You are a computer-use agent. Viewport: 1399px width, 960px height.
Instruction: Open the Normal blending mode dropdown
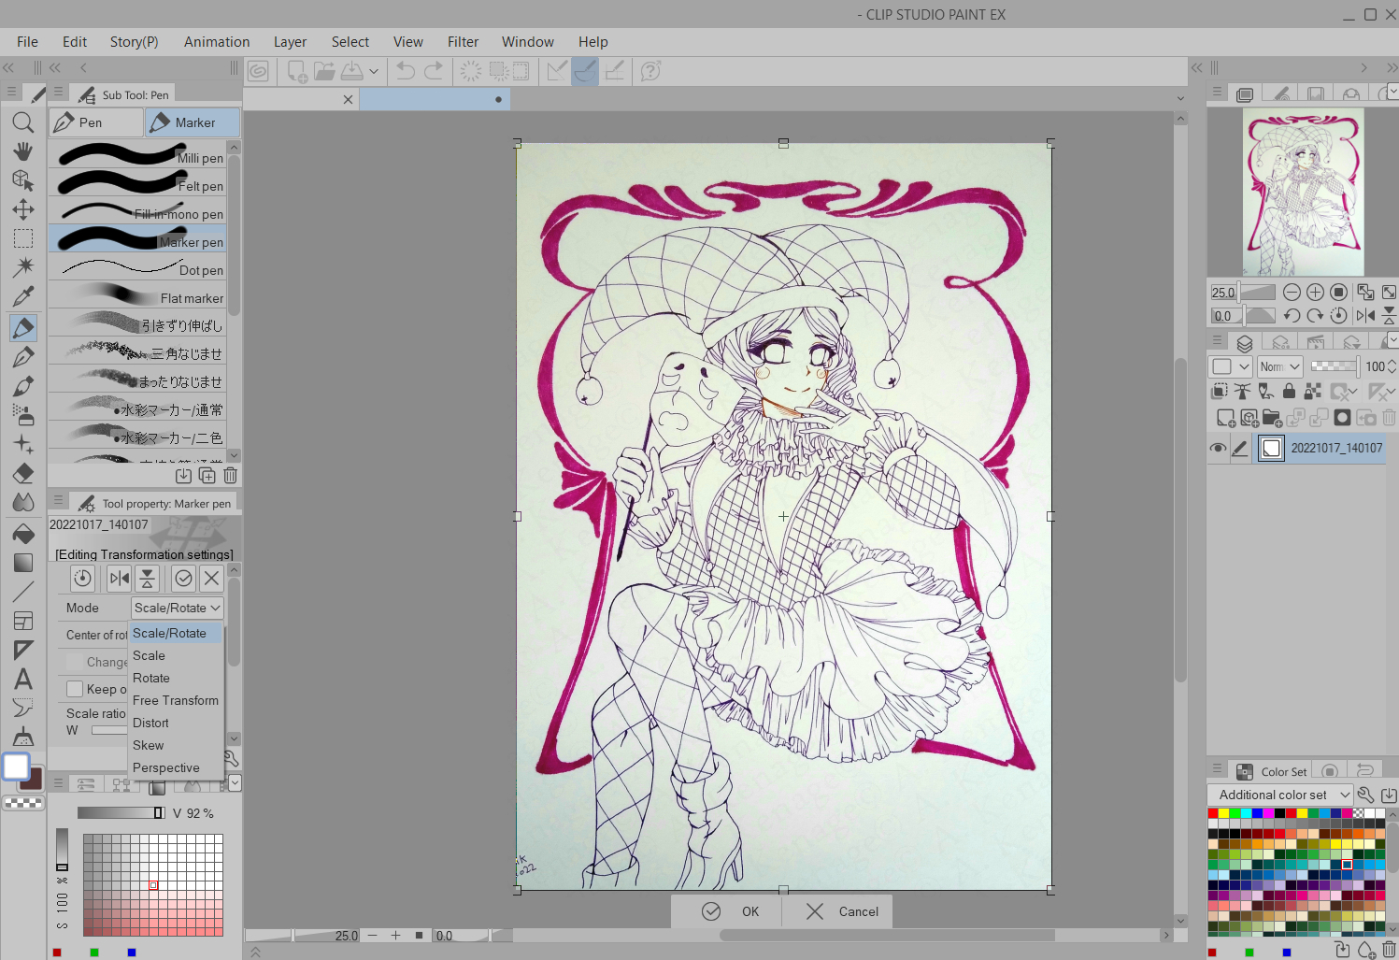(x=1279, y=366)
